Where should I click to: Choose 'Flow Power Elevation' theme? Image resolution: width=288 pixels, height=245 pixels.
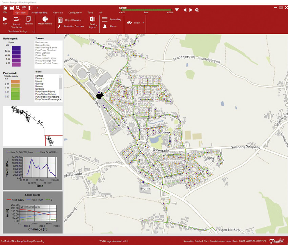[x=45, y=50]
